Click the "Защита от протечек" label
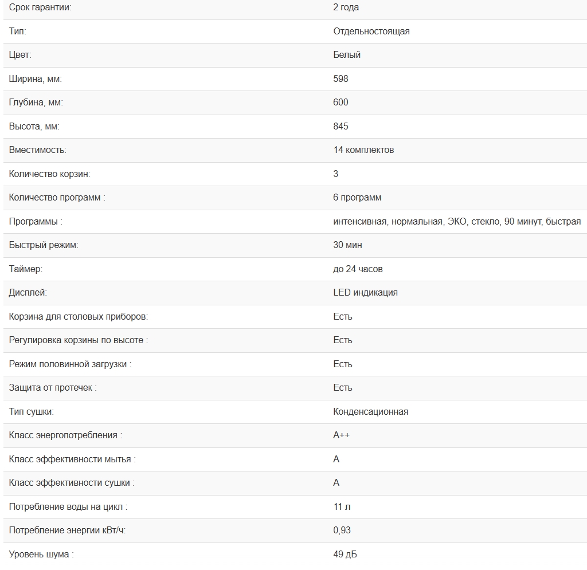This screenshot has width=587, height=570. 53,388
